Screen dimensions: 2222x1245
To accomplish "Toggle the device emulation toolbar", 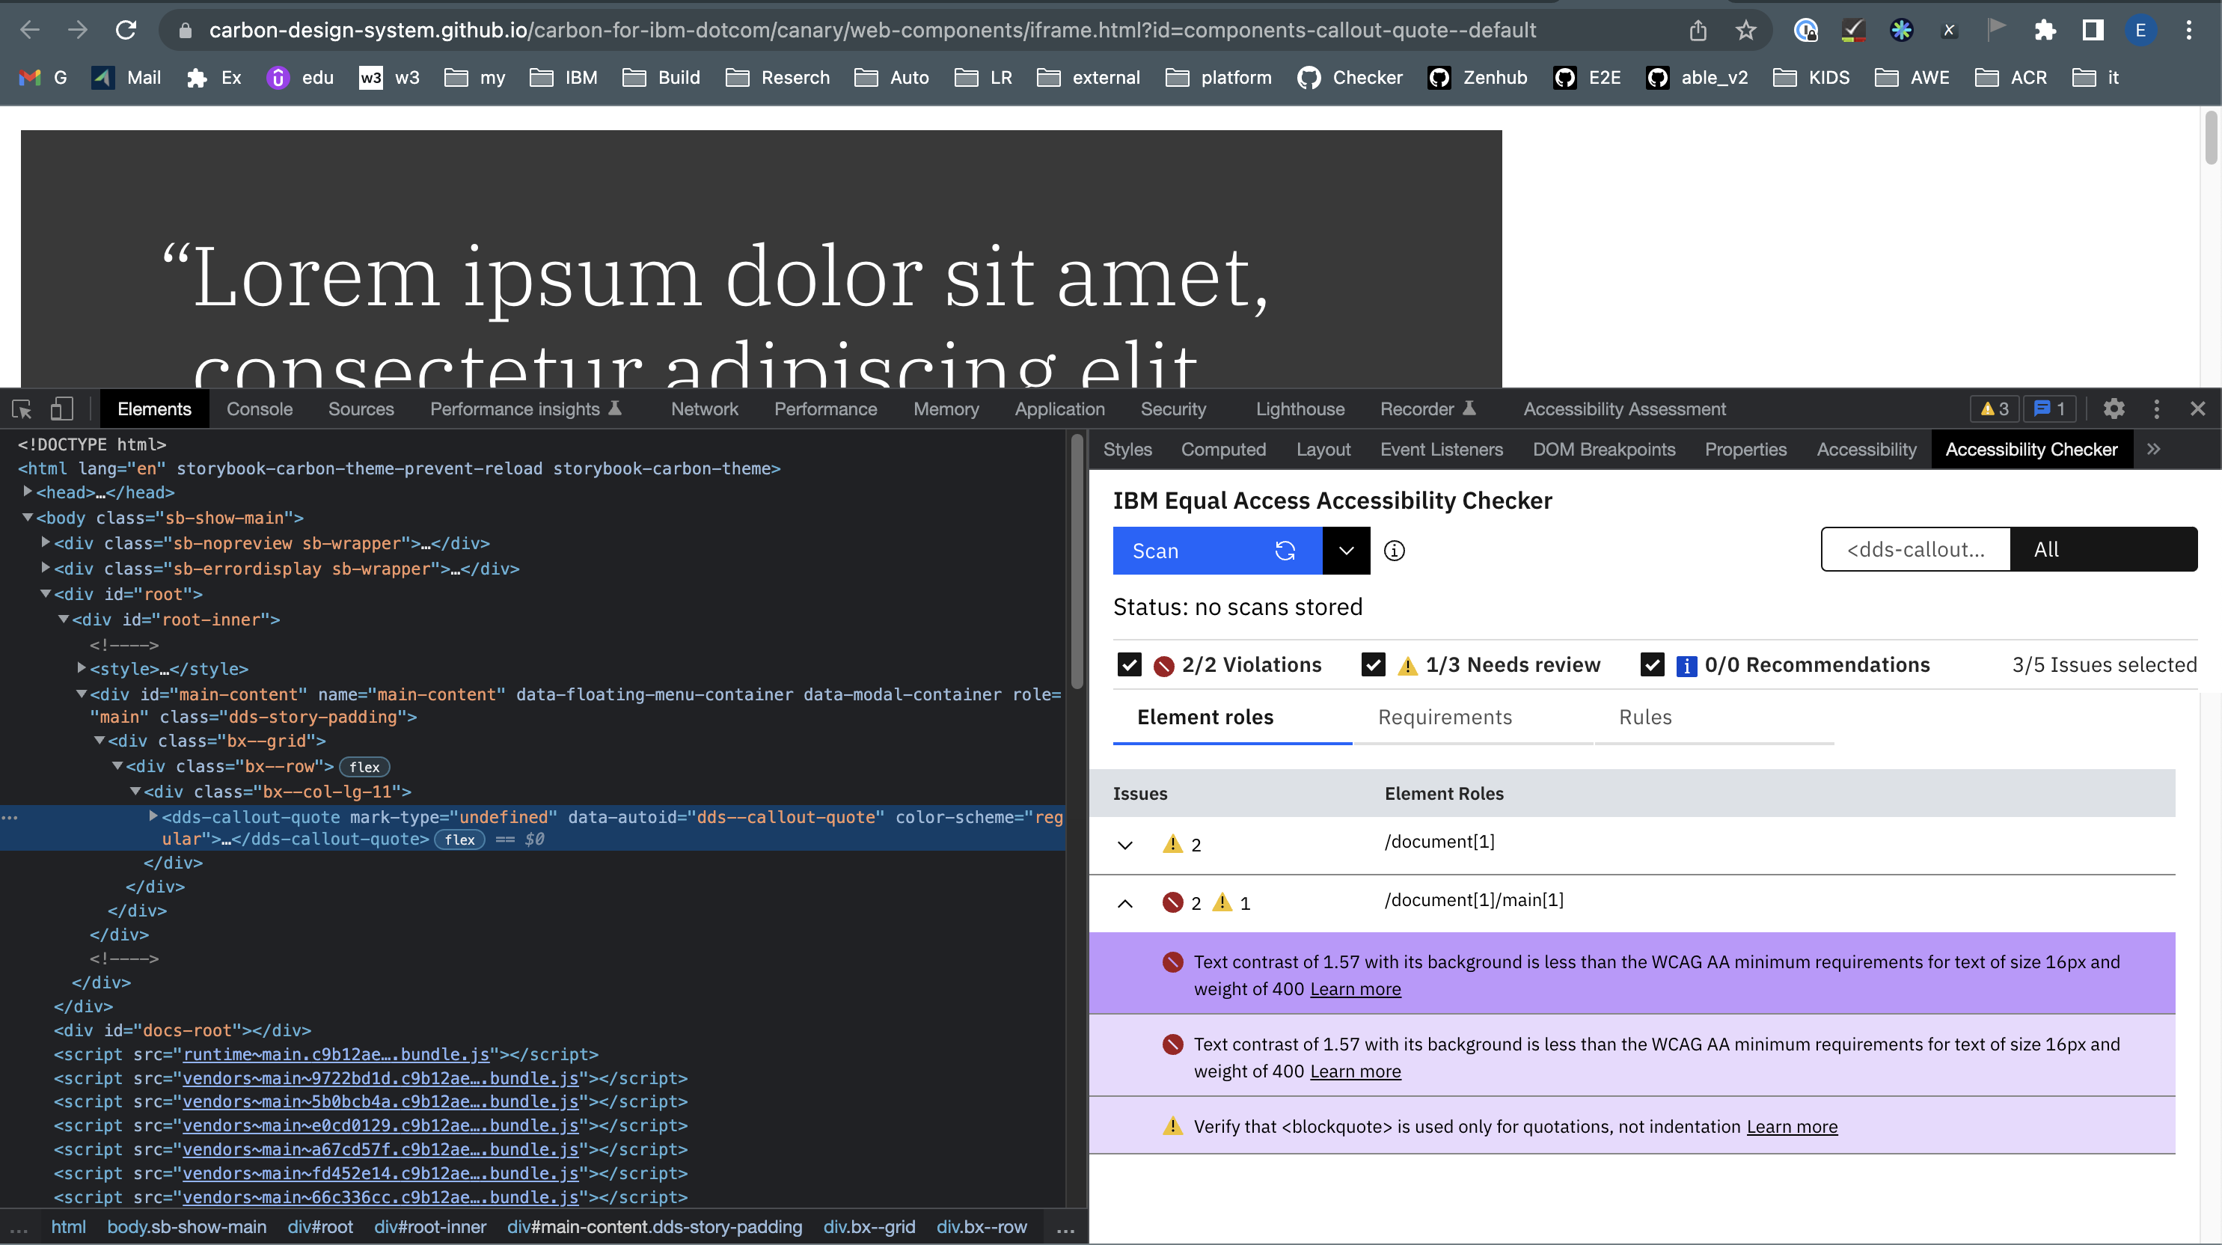I will click(x=61, y=409).
